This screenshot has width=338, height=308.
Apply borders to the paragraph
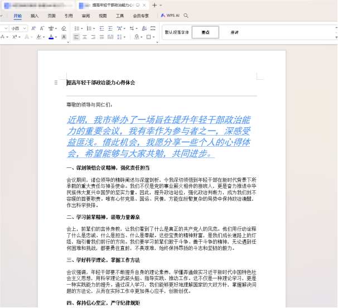[149, 37]
